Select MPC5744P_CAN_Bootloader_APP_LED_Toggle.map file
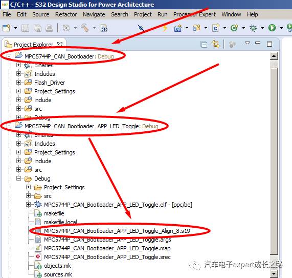The height and width of the screenshot is (278, 292). tap(107, 248)
